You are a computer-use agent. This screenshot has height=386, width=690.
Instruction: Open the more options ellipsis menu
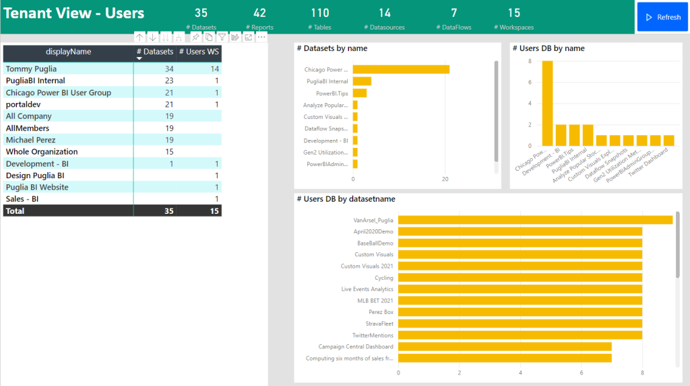pos(261,38)
